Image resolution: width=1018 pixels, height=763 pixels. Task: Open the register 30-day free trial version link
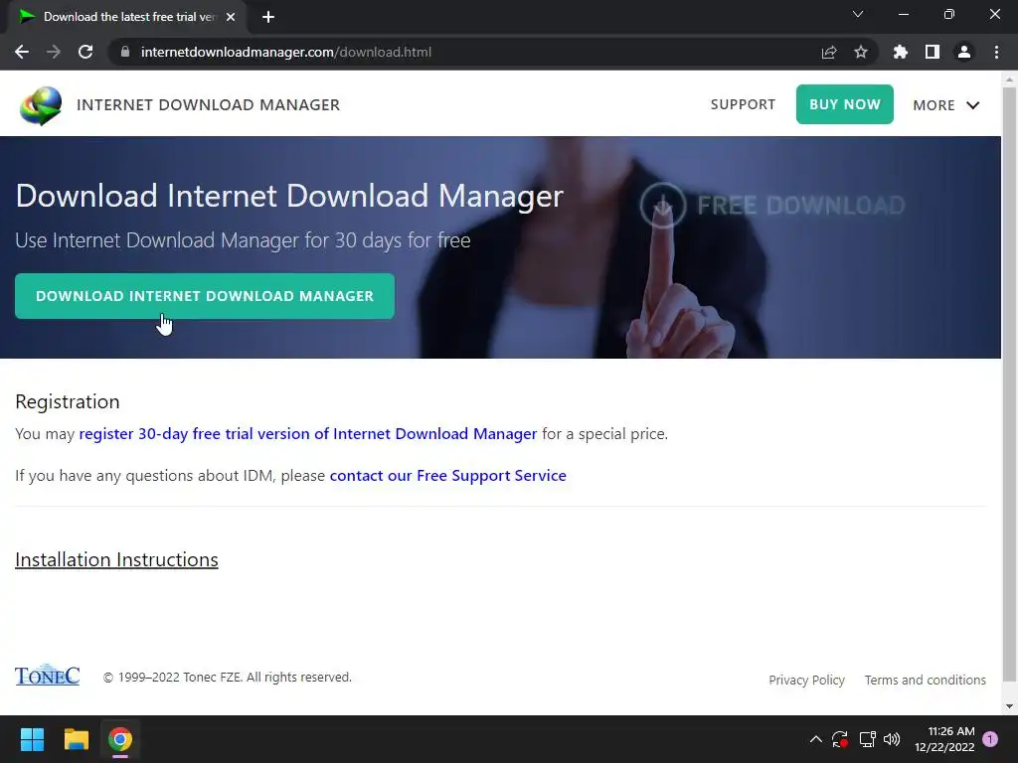click(308, 433)
